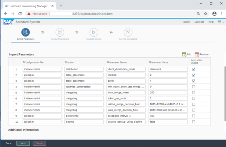This screenshot has height=147, width=226.
Task: Open the browser profile menu
Action: coord(214,13)
